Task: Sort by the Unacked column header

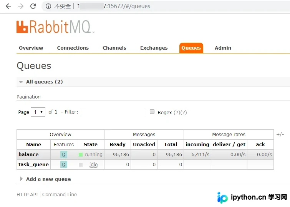Action: tap(144, 145)
